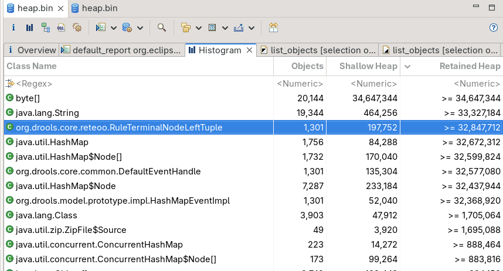The image size is (503, 271).
Task: Click the find object by address magnifier
Action: [x=162, y=28]
